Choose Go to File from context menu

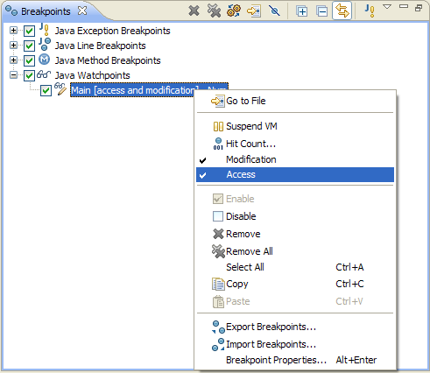pyautogui.click(x=295, y=101)
